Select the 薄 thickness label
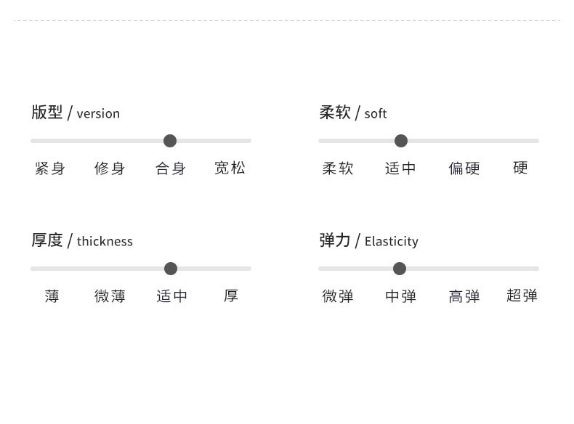 (x=52, y=296)
